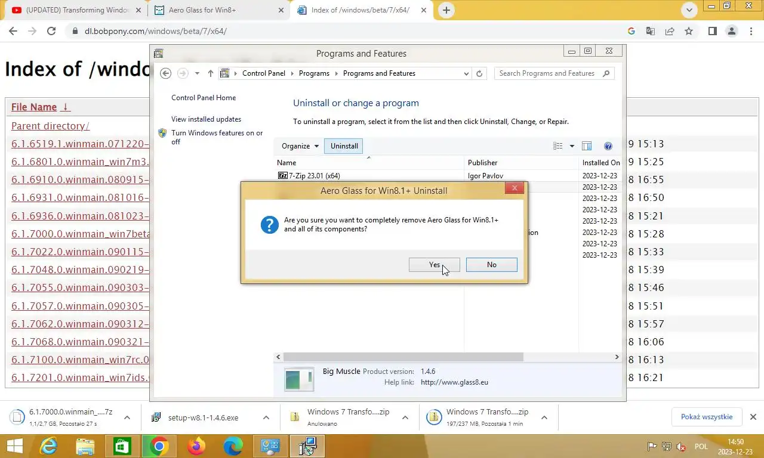764x458 pixels.
Task: Click the share page icon
Action: click(x=670, y=31)
